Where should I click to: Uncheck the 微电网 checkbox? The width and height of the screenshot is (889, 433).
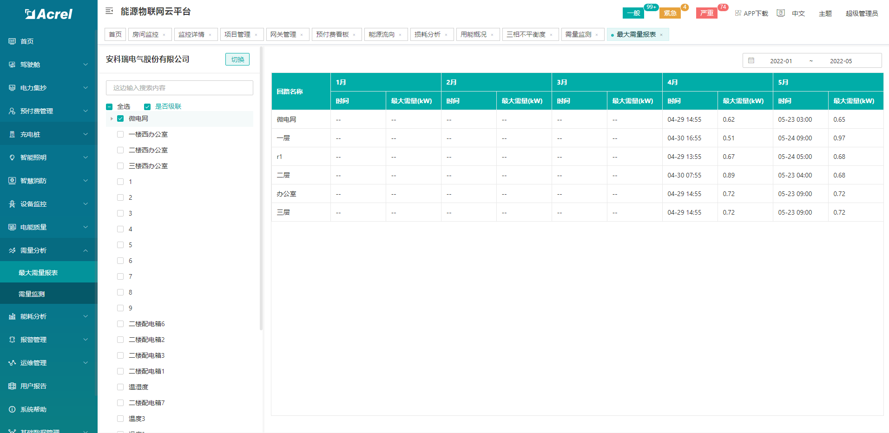[x=120, y=118]
